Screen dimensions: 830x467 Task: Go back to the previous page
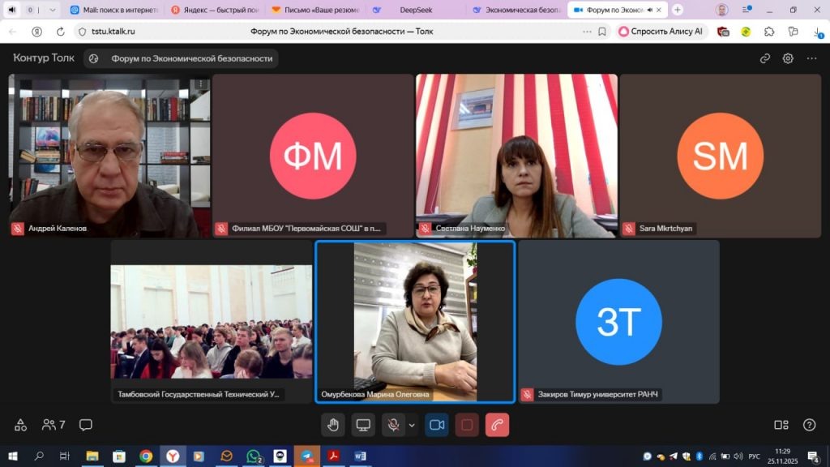(13, 32)
